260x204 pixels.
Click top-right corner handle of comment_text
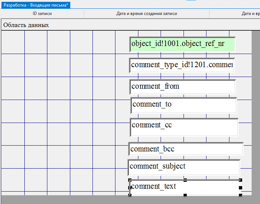[240, 180]
